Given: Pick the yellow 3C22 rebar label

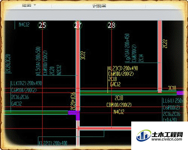Looking at the screenshot, I should pyautogui.click(x=83, y=55).
